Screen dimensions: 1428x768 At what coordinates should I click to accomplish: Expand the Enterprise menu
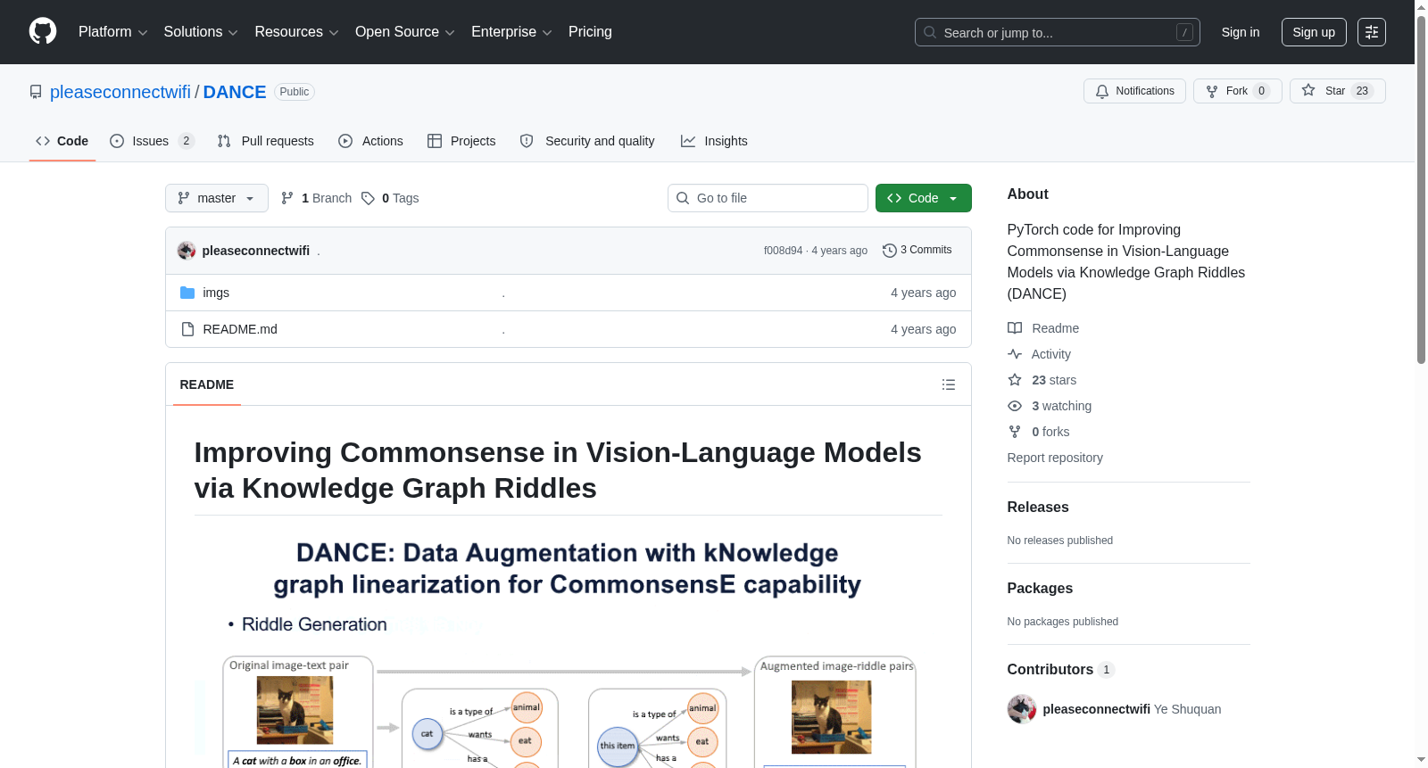pyautogui.click(x=511, y=32)
